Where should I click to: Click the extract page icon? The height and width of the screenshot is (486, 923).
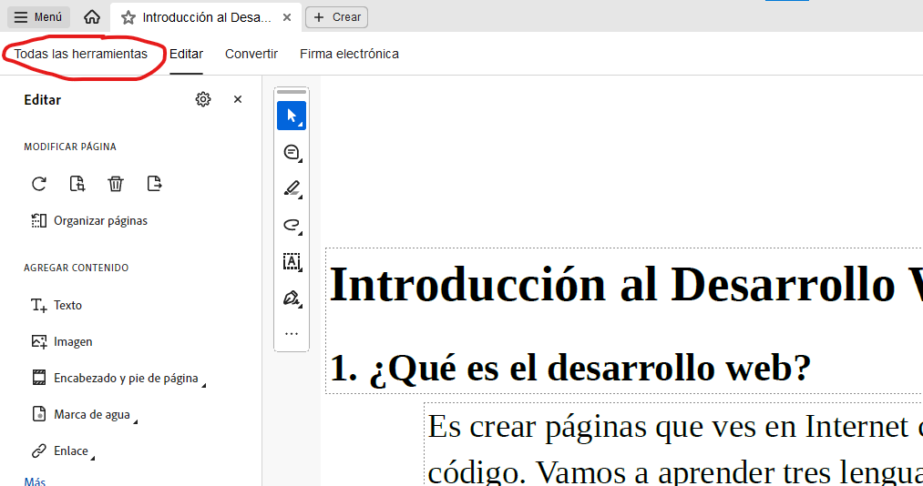click(155, 184)
